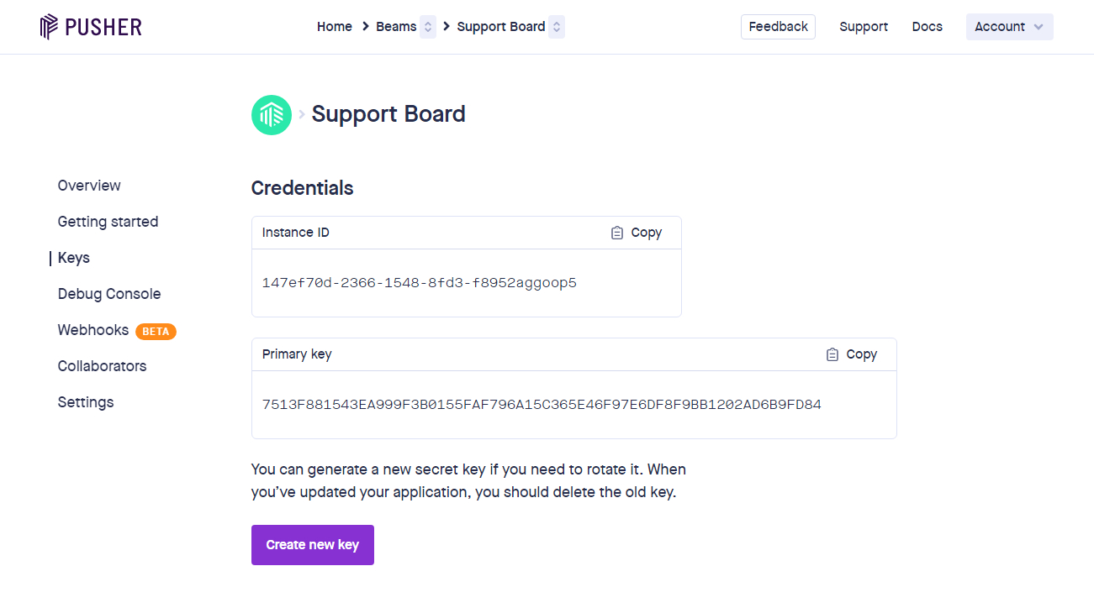Select Keys in the sidebar
1094x608 pixels.
pyautogui.click(x=74, y=258)
